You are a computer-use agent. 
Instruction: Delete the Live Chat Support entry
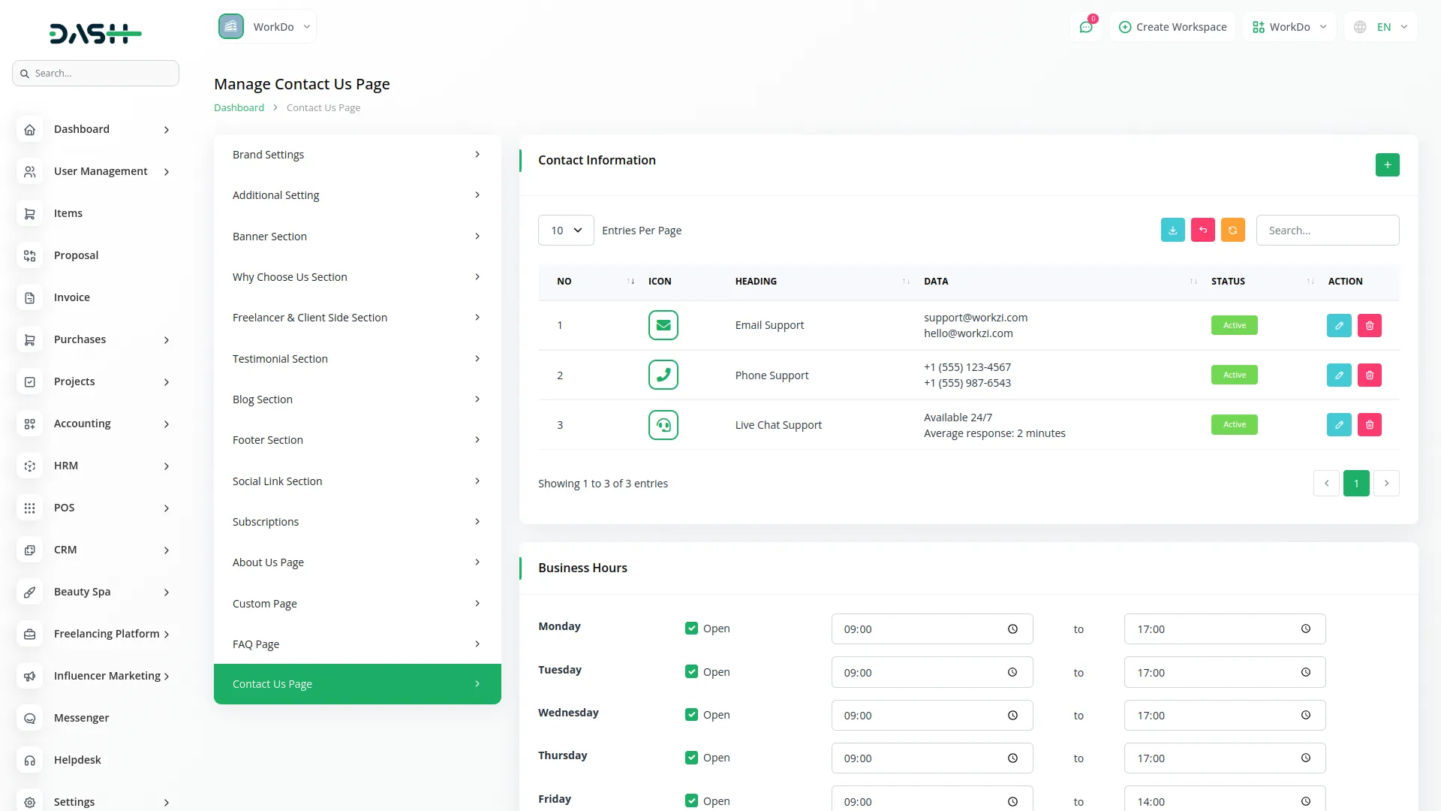point(1370,424)
